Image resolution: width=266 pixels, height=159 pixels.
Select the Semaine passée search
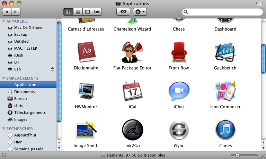click(x=28, y=149)
